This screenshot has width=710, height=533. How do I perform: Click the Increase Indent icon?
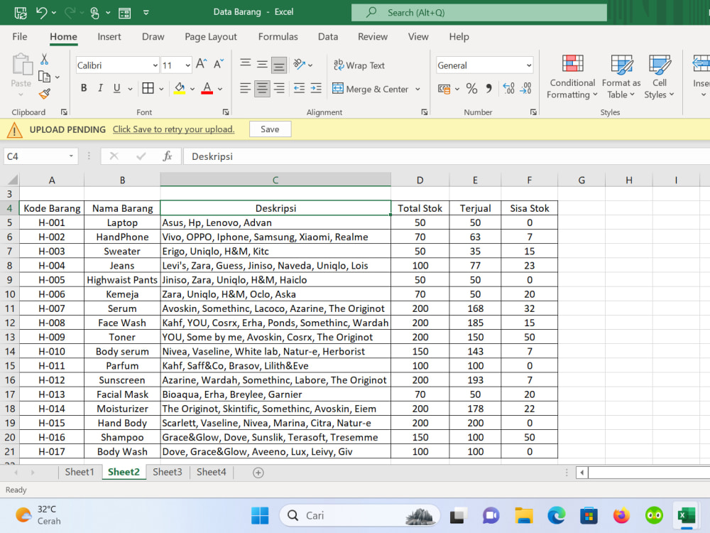[316, 88]
